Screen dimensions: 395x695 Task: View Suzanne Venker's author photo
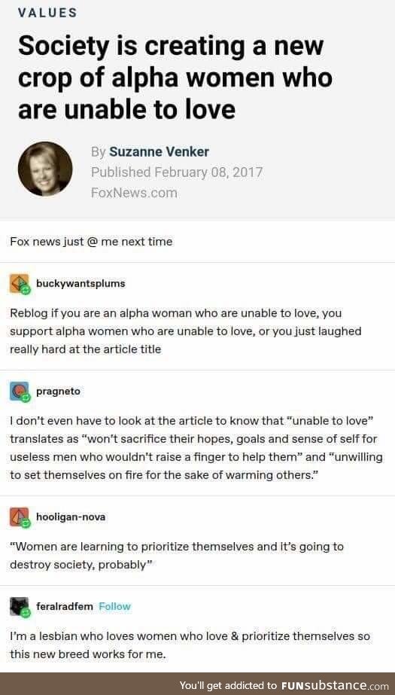(x=45, y=169)
